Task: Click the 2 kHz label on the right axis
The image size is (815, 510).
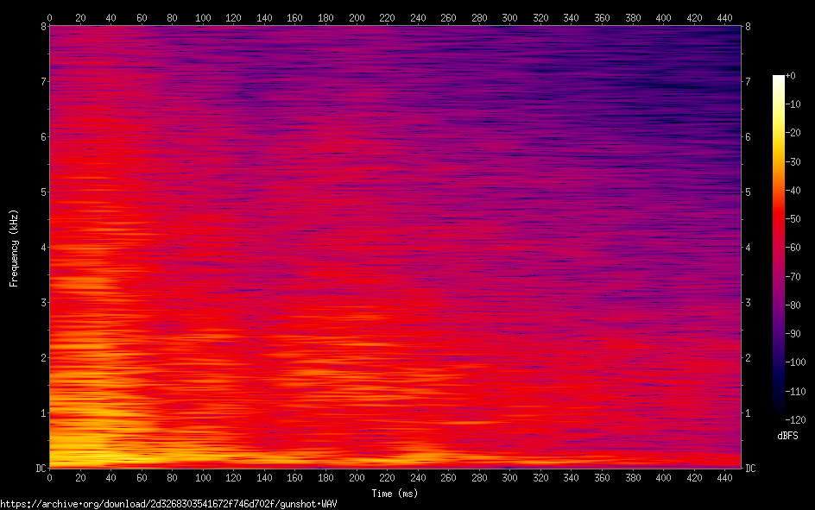Action: point(748,357)
